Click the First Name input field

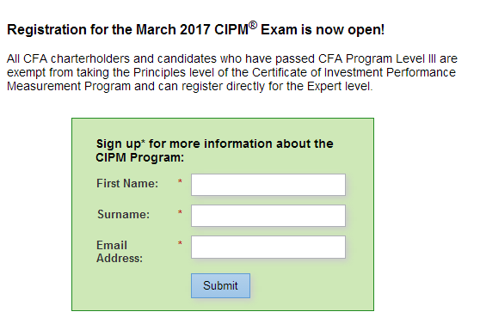(x=268, y=185)
